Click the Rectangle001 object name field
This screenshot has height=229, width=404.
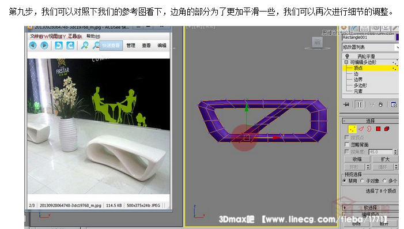click(369, 37)
